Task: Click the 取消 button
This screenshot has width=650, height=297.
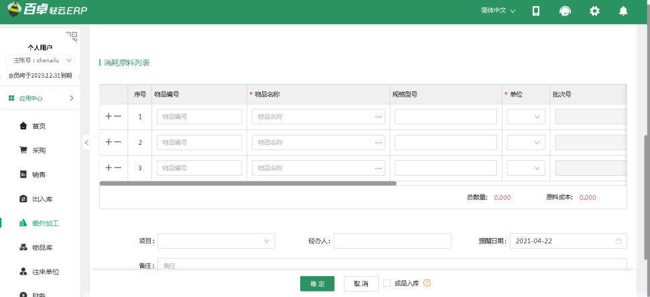Action: pyautogui.click(x=361, y=284)
